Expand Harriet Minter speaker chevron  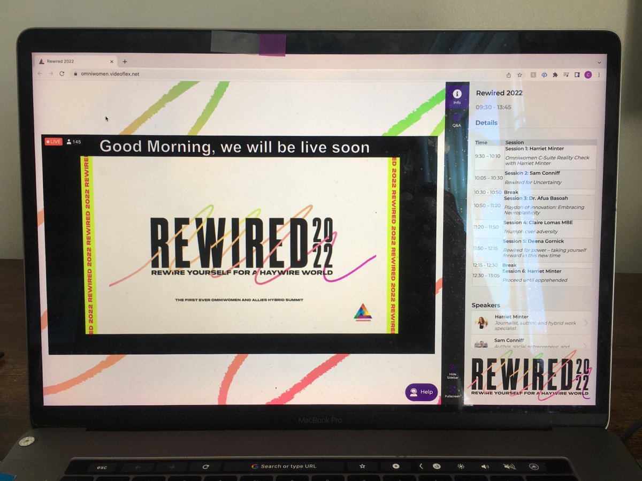pyautogui.click(x=586, y=323)
